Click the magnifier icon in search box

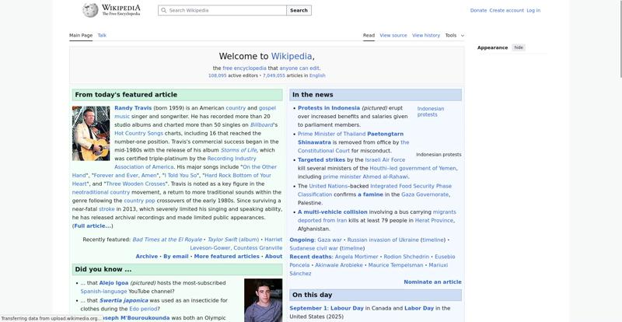(164, 10)
